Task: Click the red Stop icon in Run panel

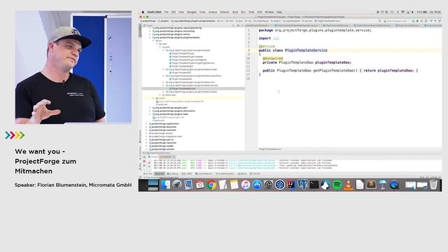Action: [x=144, y=161]
